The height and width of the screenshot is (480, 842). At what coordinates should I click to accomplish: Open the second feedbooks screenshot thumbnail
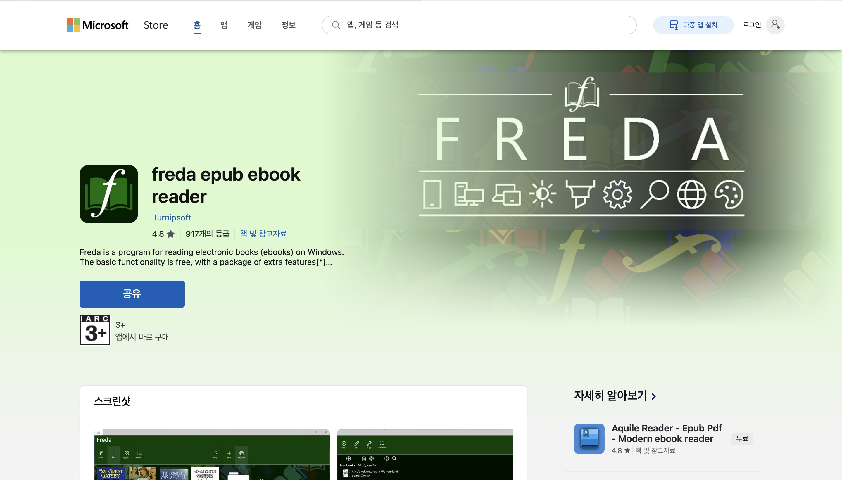tap(425, 455)
